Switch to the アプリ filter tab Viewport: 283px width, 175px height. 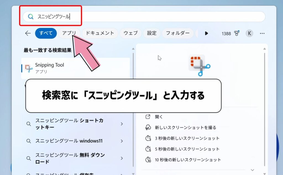[69, 33]
